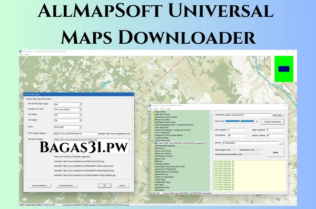The image size is (316, 209).
Task: Open the View menu in Map Viewer window
Action: (27, 55)
